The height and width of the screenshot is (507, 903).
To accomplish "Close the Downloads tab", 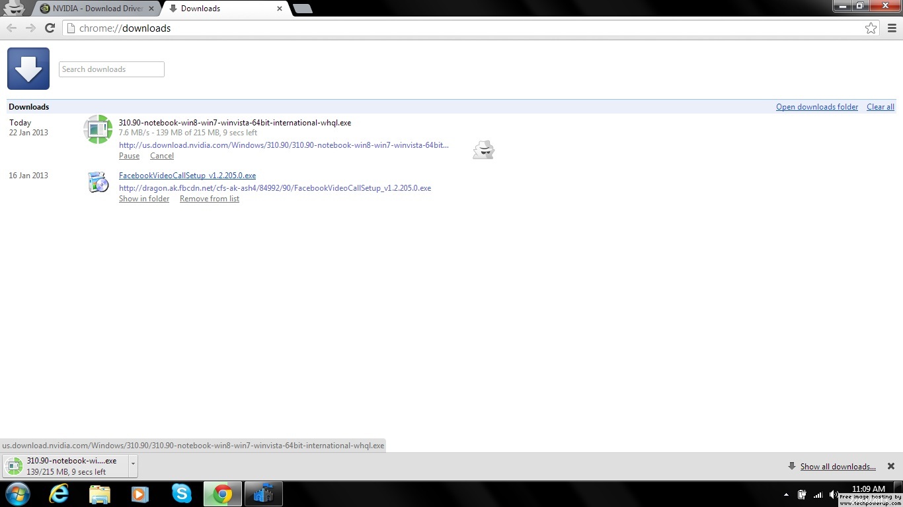I will pos(280,9).
